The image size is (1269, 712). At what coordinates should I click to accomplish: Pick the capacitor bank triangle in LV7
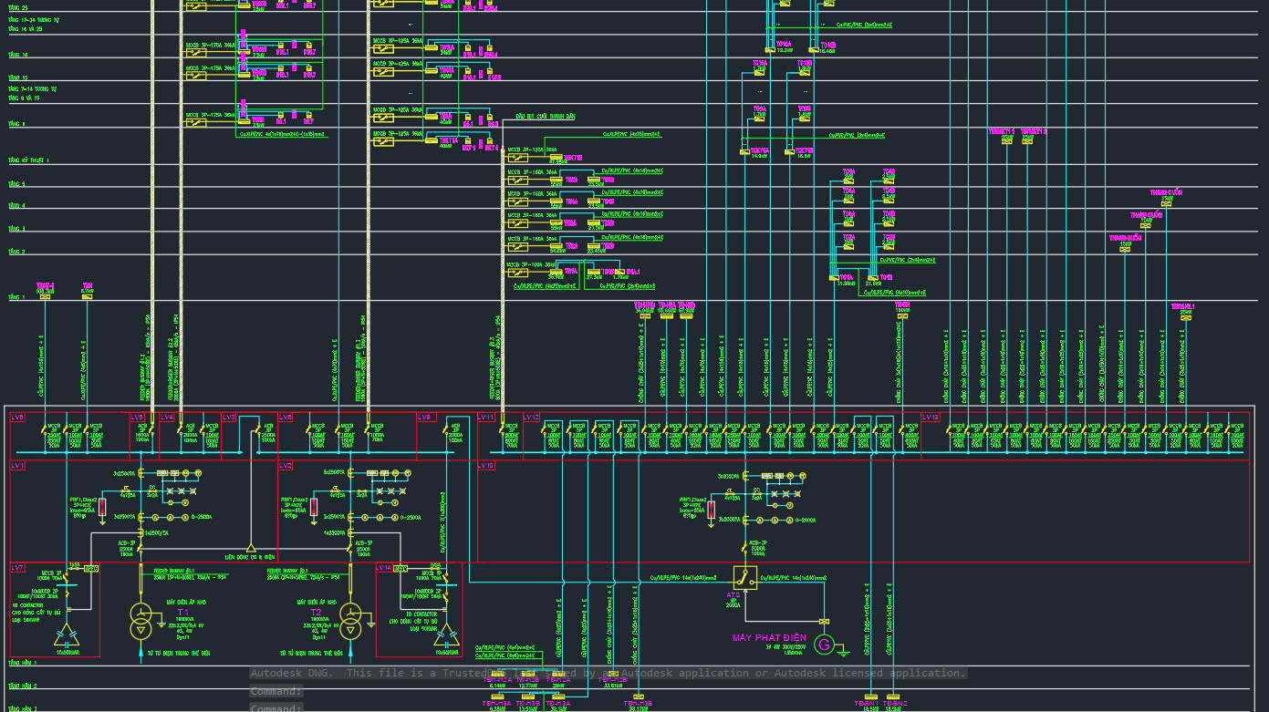click(68, 637)
